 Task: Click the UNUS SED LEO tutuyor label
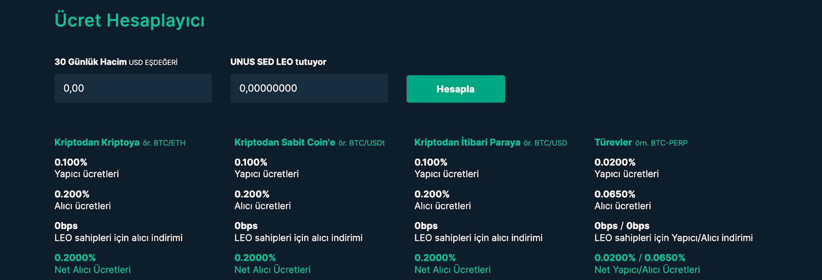[278, 62]
